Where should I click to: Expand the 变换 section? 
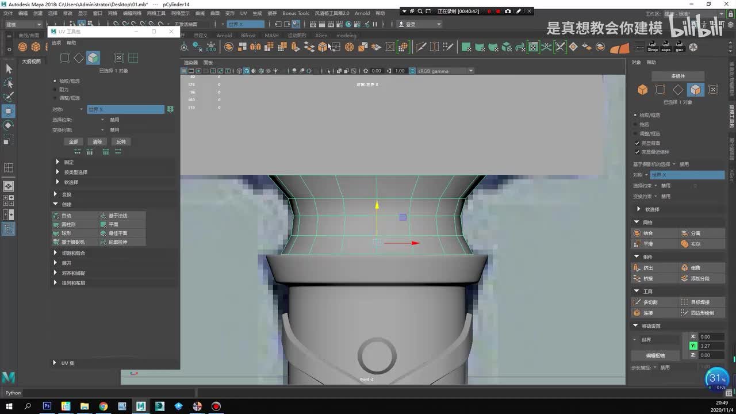55,194
